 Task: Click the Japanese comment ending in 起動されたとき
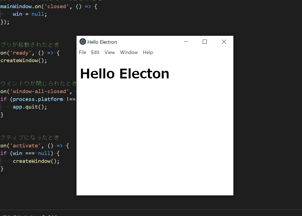30,45
